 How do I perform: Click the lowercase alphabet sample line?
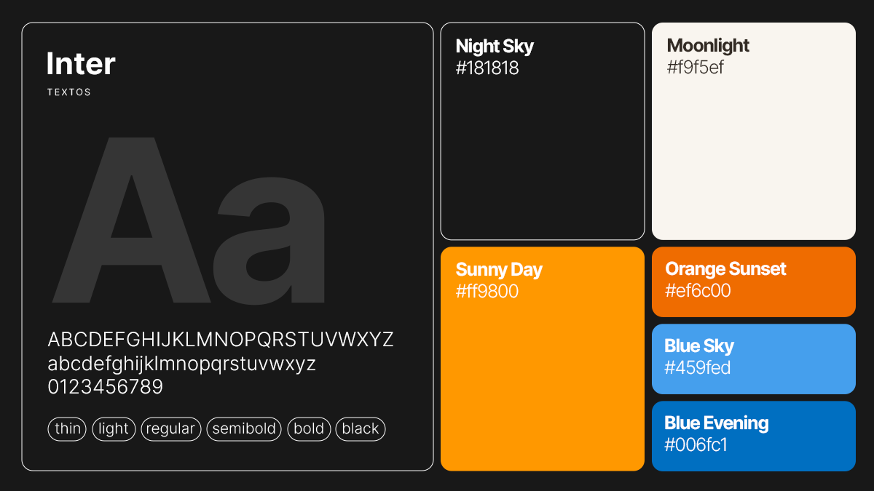click(182, 364)
